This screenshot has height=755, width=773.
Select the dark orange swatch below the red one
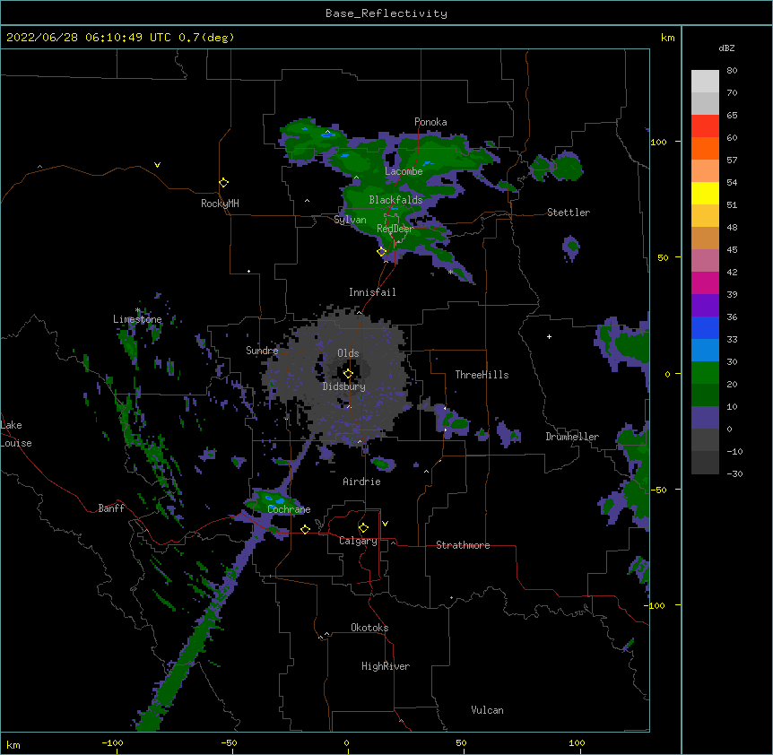click(705, 148)
